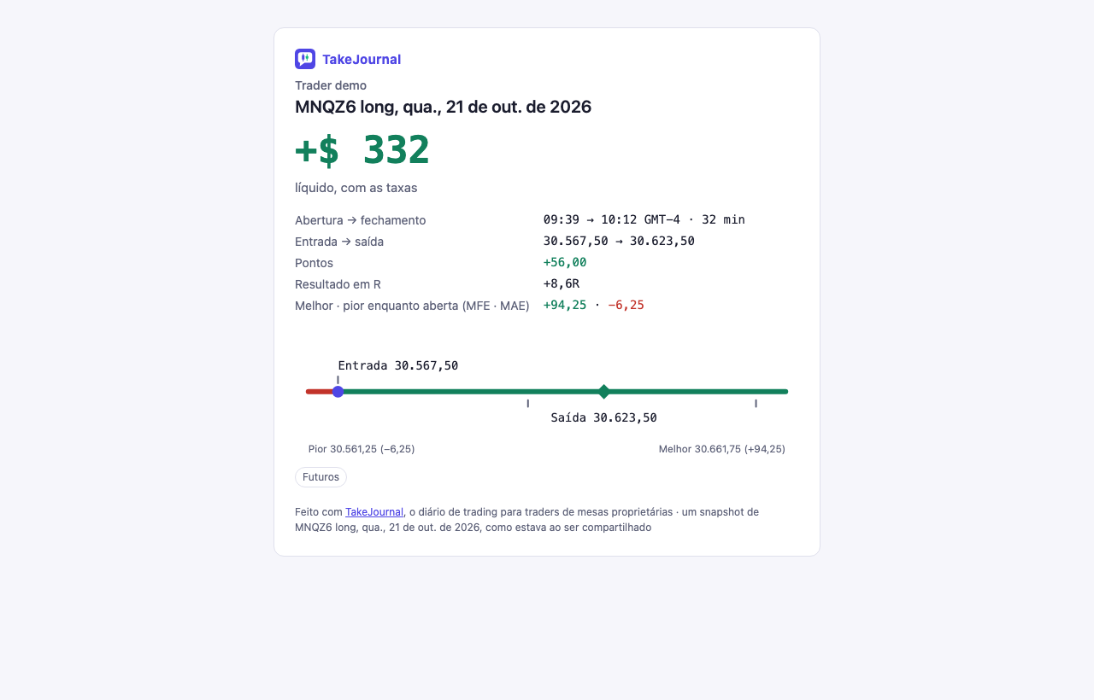1094x700 pixels.
Task: Click the MFE · MAE row label
Action: click(412, 306)
